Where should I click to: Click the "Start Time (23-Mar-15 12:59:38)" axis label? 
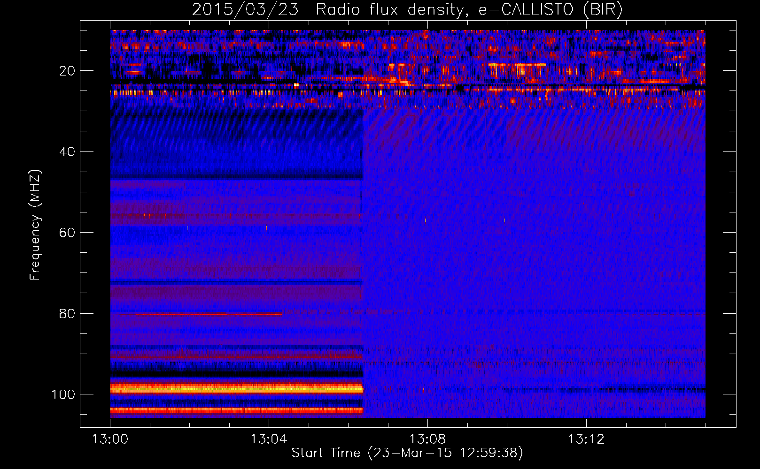pyautogui.click(x=407, y=453)
